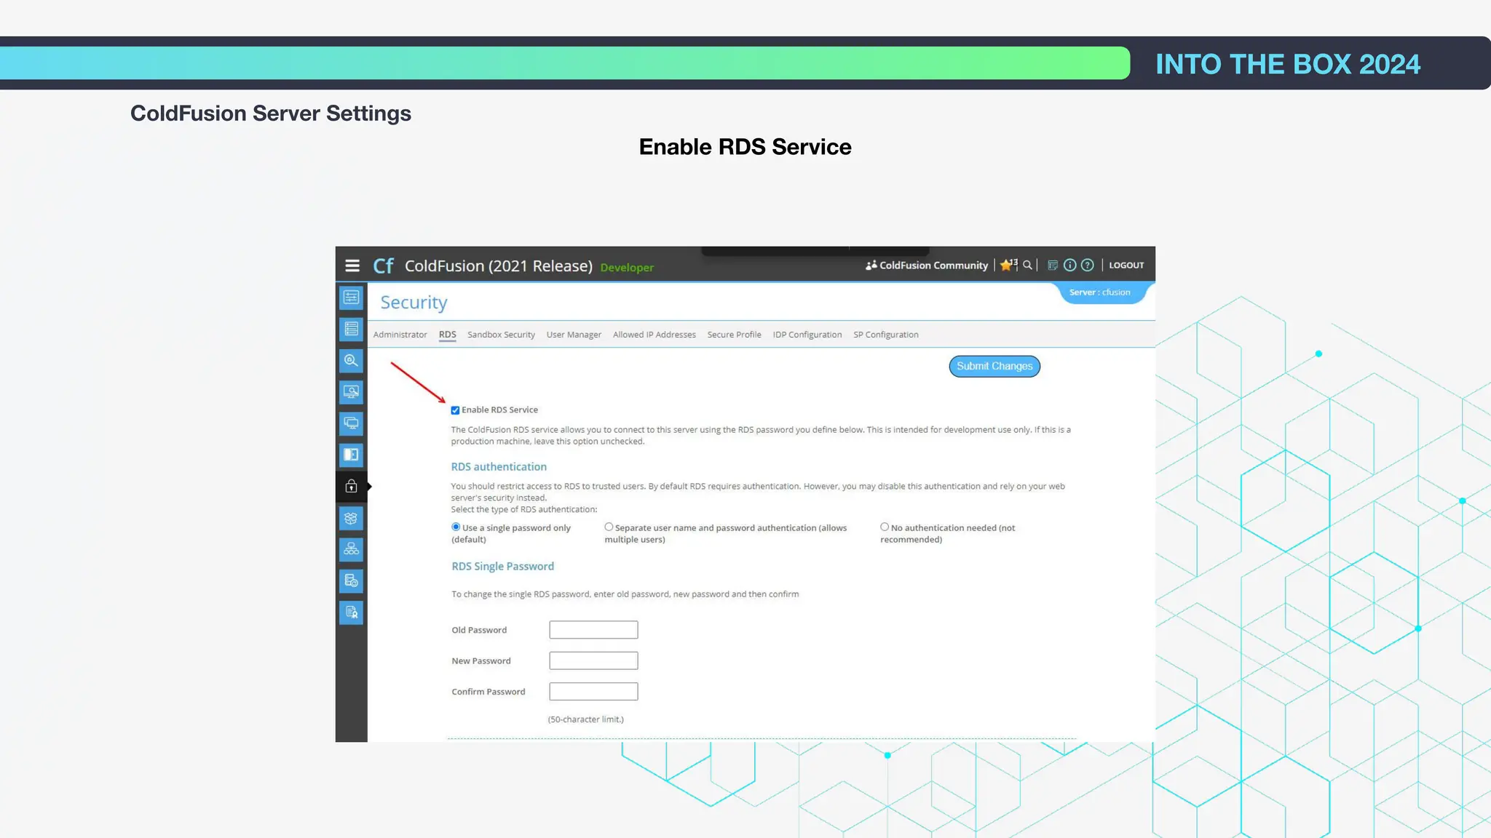Select the Security padlock sidebar icon
Screen dimensions: 1491x838
351,486
